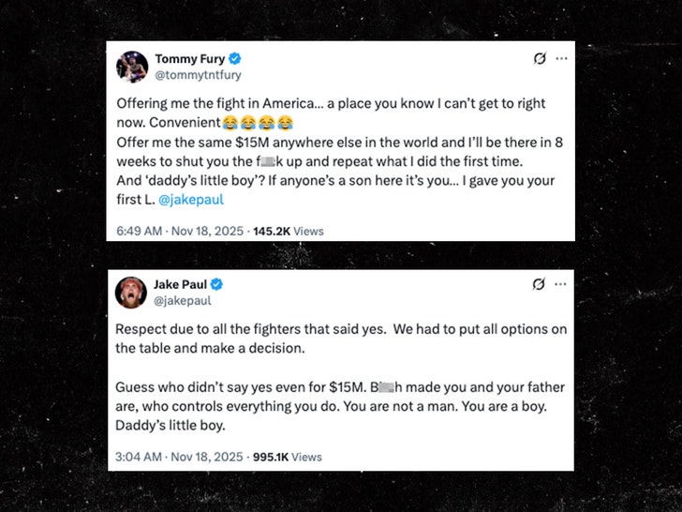The width and height of the screenshot is (682, 512).
Task: Click the Tommy Fury display name
Action: 188,59
